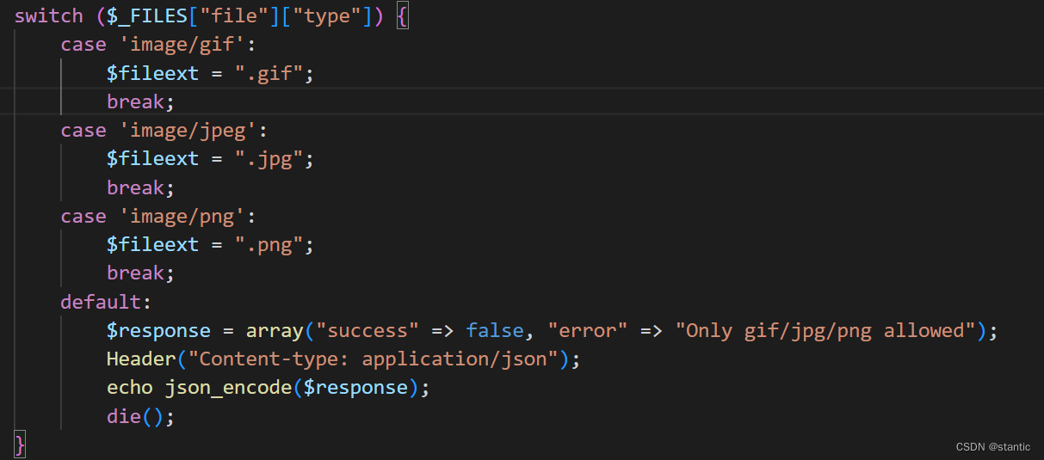Click the case keyword before 'image/png'
1044x460 pixels.
pyautogui.click(x=83, y=216)
